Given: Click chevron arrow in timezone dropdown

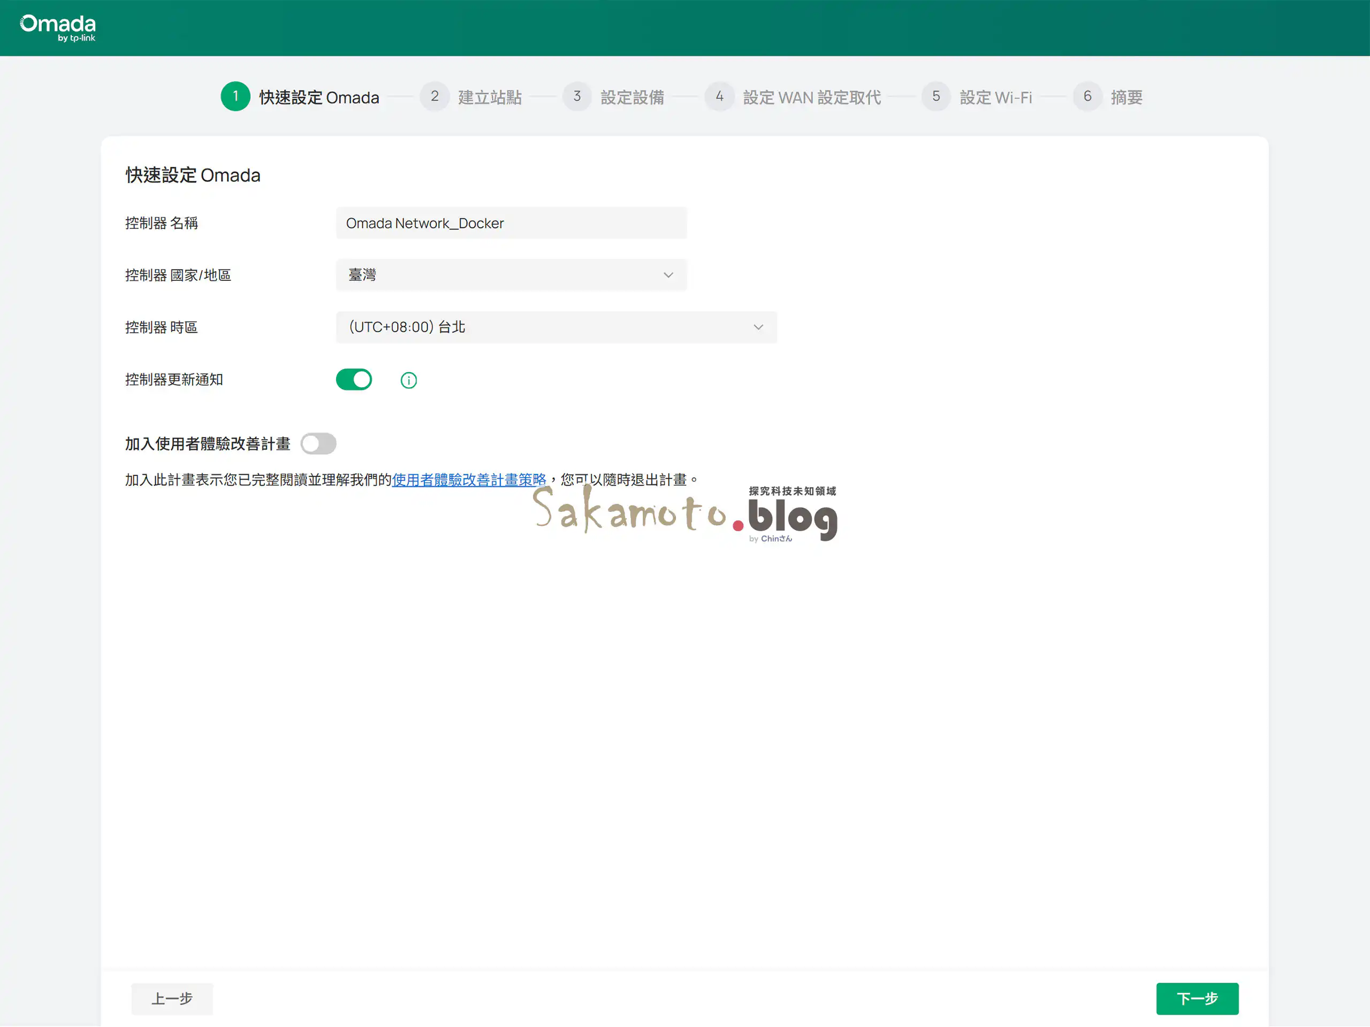Looking at the screenshot, I should pyautogui.click(x=758, y=327).
